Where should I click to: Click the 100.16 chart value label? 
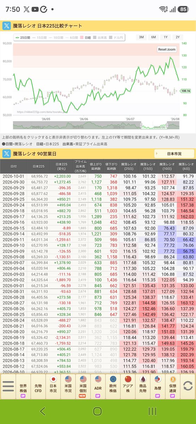pyautogui.click(x=185, y=91)
